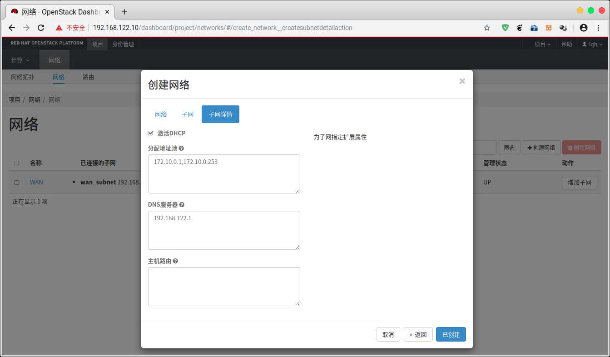Click the orange square extension icon
Screen dimensions: 610x357
[549, 28]
